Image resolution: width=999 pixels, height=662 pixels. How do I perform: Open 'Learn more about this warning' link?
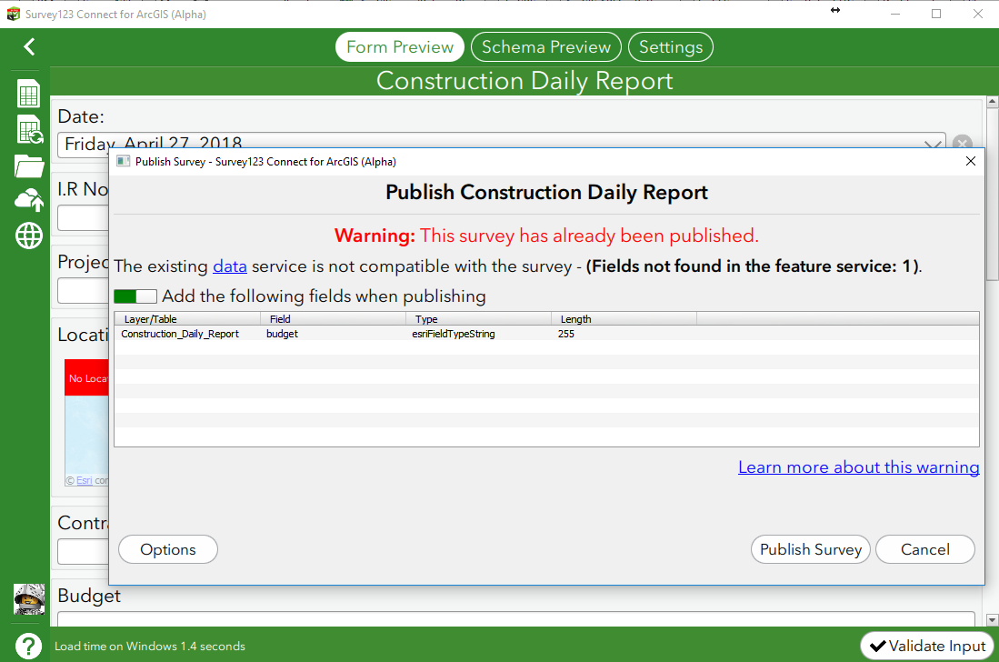[859, 467]
